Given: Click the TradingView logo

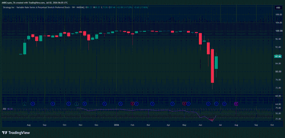Looking at the screenshot, I should point(16,133).
